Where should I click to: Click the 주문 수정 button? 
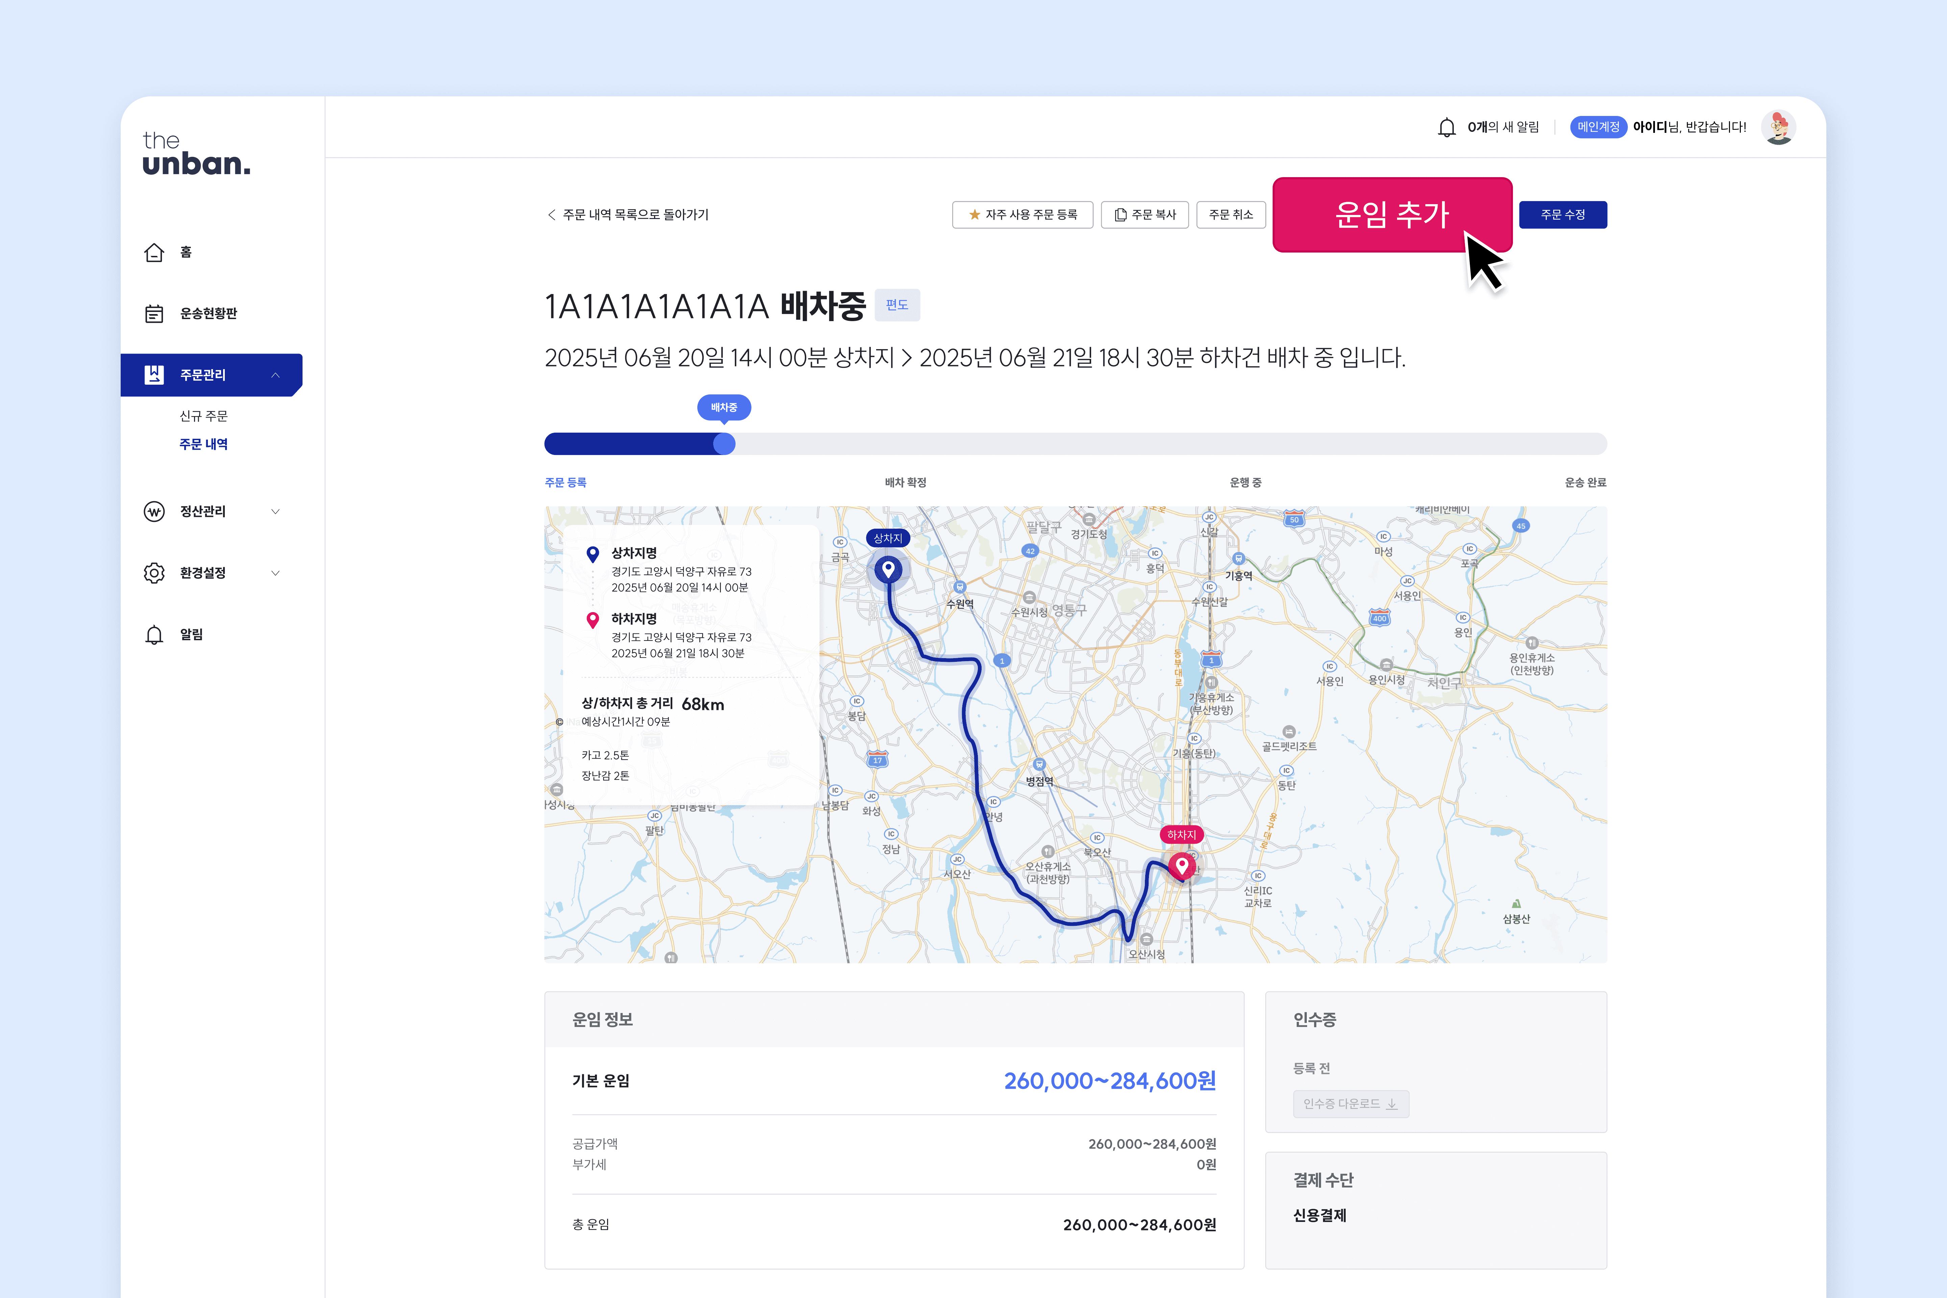(1563, 214)
